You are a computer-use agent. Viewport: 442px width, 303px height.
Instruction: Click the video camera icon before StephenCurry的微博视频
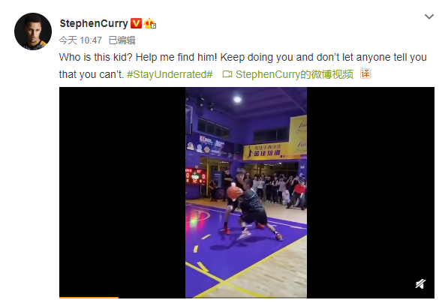(x=227, y=74)
